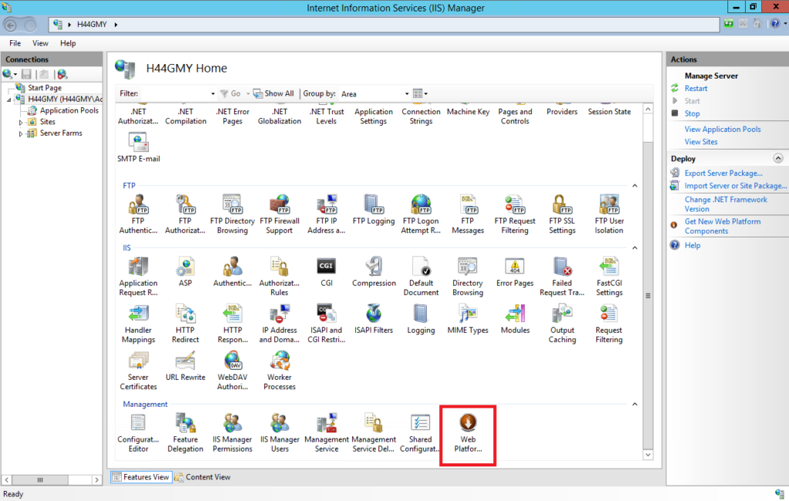The image size is (789, 501).
Task: Open the Group by dropdown
Action: [406, 93]
